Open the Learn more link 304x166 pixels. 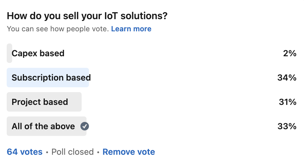131,29
